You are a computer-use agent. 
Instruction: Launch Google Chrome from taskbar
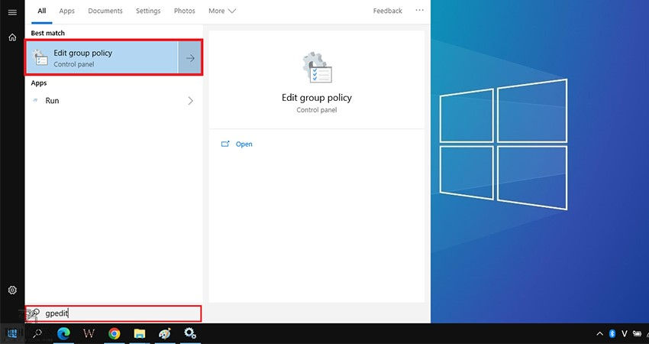[x=115, y=333]
